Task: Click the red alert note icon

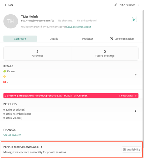Action: pos(4,82)
